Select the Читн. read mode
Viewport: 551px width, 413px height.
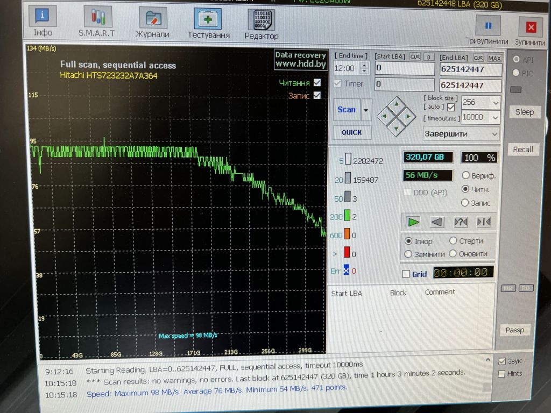tap(465, 189)
